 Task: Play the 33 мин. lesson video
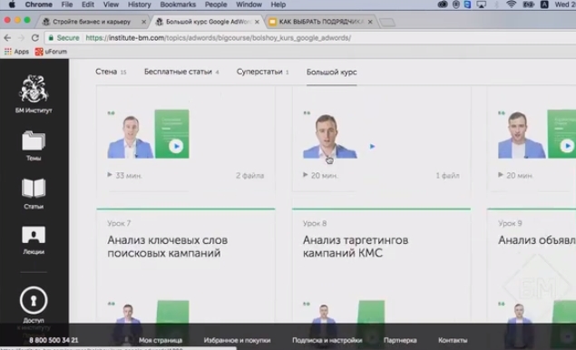(176, 146)
